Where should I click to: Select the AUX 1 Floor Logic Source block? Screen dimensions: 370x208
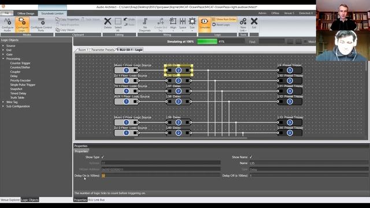pos(127,102)
